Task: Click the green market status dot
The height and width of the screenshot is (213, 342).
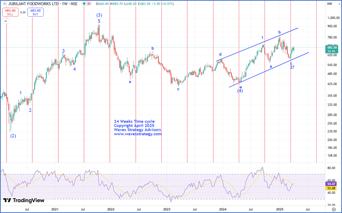Action: [84, 4]
